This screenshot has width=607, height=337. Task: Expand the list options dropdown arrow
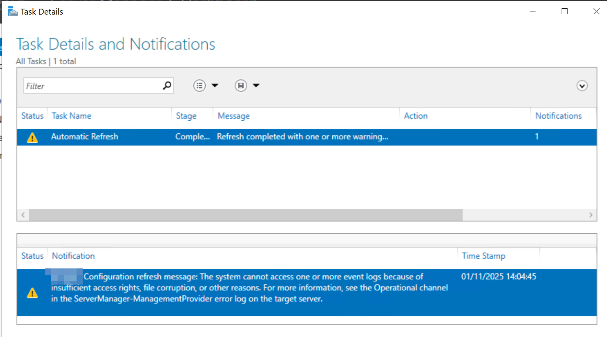(x=215, y=86)
